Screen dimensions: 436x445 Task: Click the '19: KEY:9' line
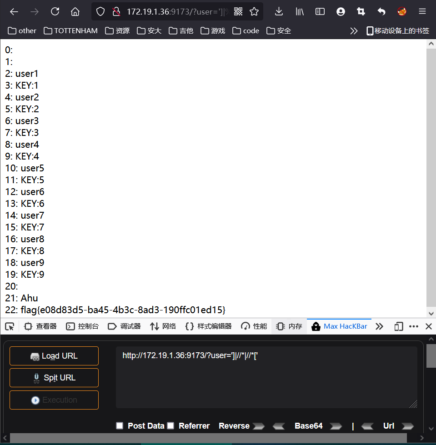point(25,275)
